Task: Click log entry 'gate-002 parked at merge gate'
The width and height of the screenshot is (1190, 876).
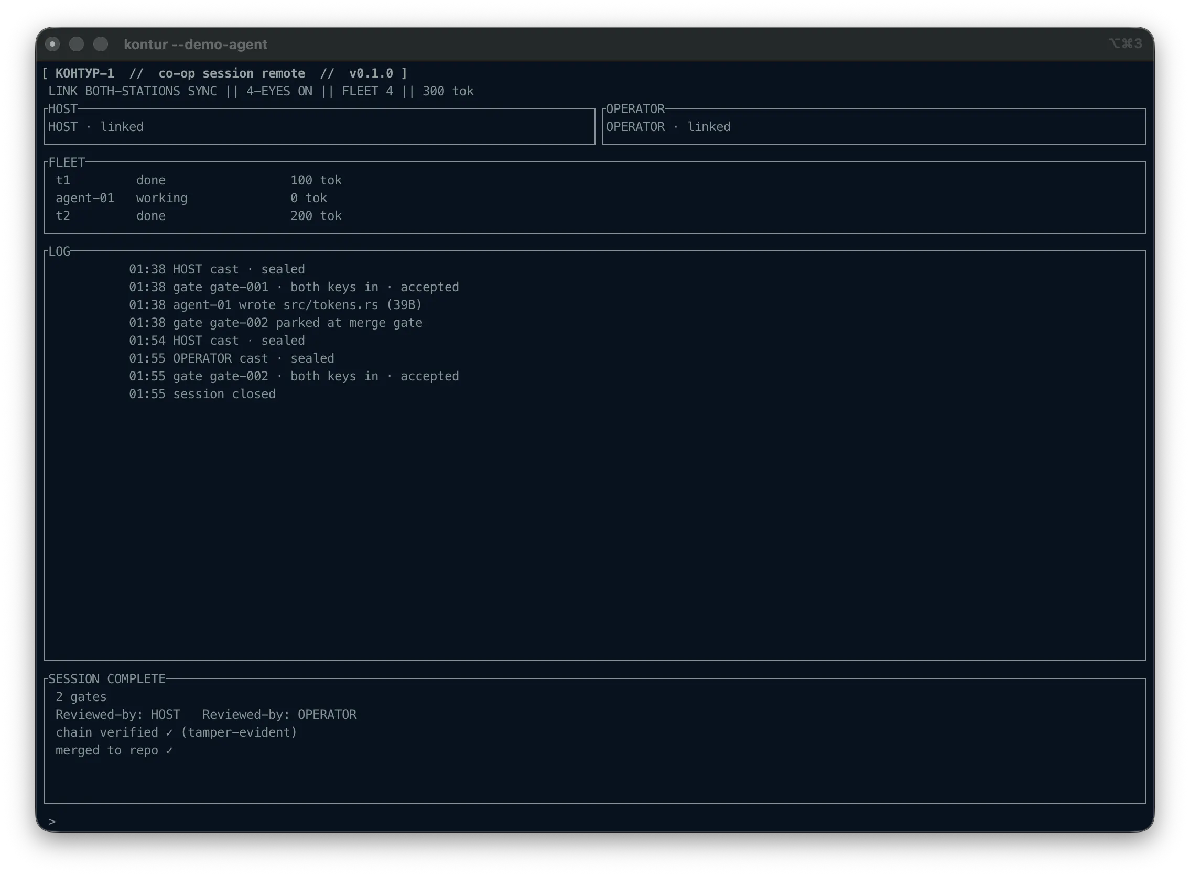Action: (x=275, y=323)
